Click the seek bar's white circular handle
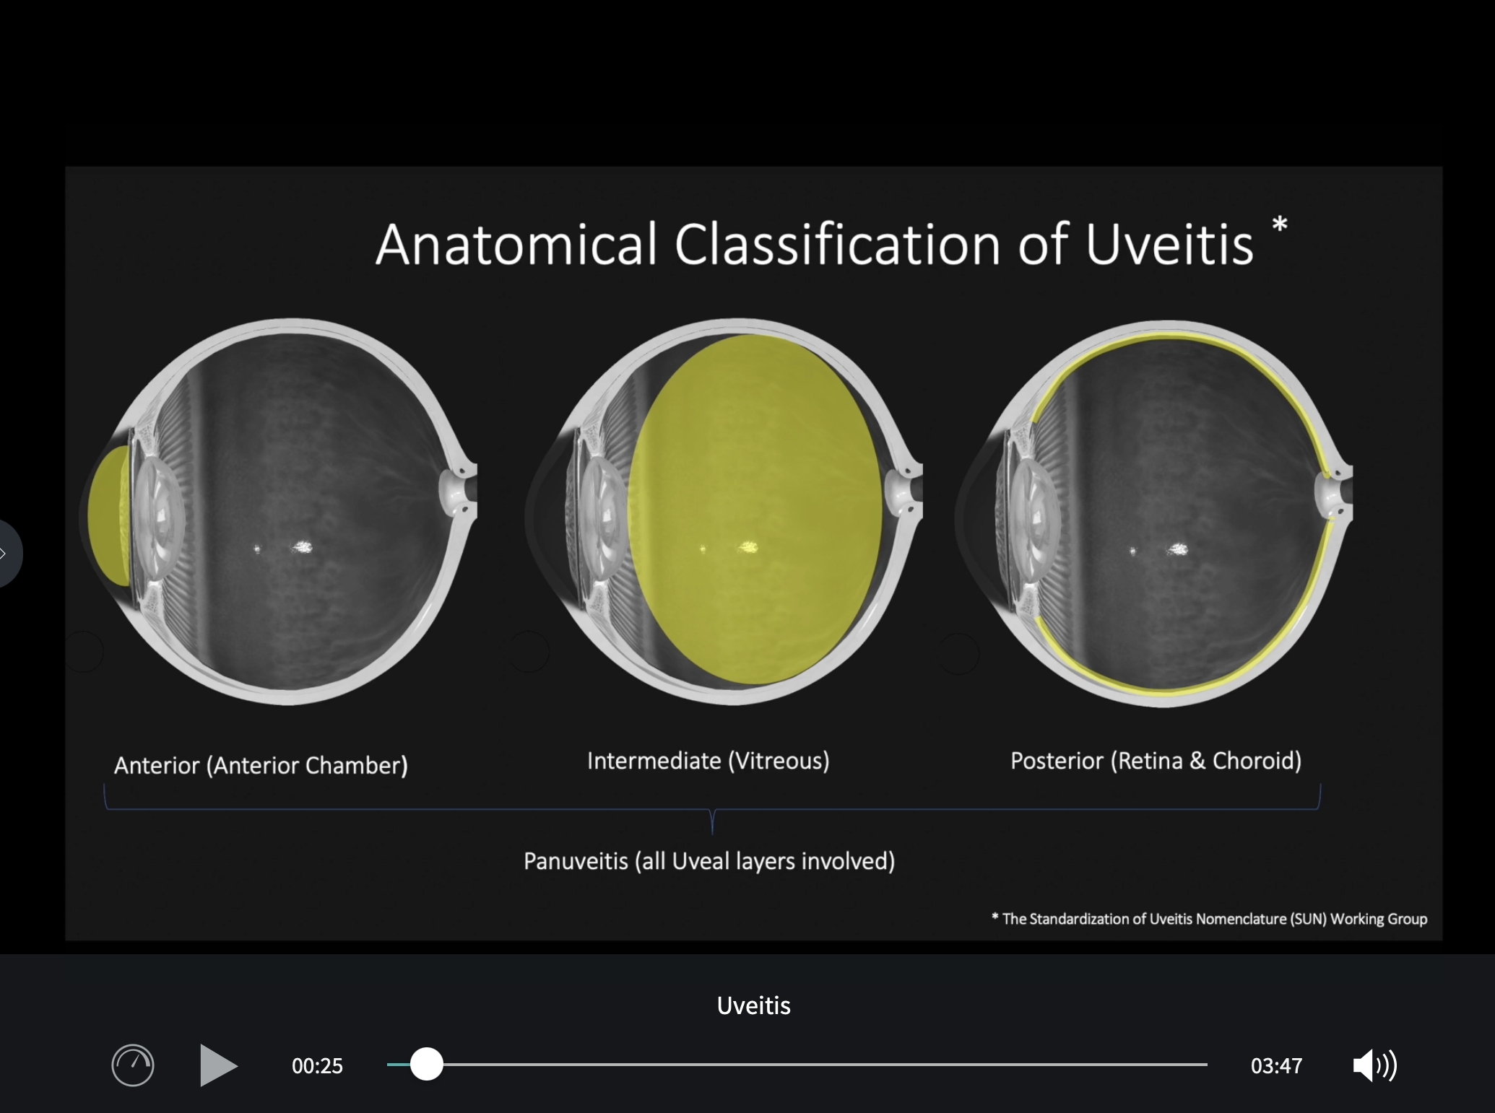Screen dimensions: 1495x1113 427,1065
